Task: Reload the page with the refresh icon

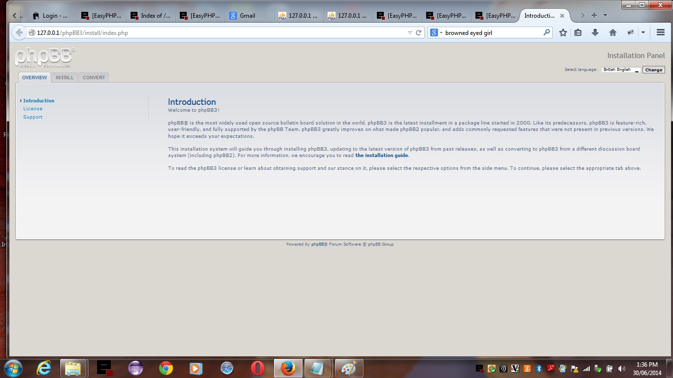Action: click(419, 33)
